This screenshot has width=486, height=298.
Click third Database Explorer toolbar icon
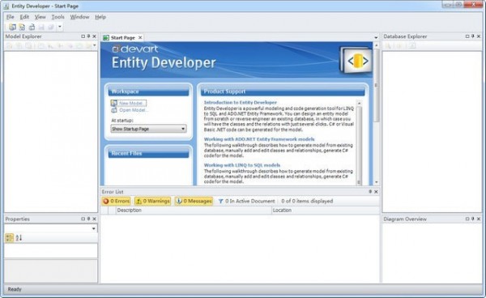pyautogui.click(x=412, y=46)
